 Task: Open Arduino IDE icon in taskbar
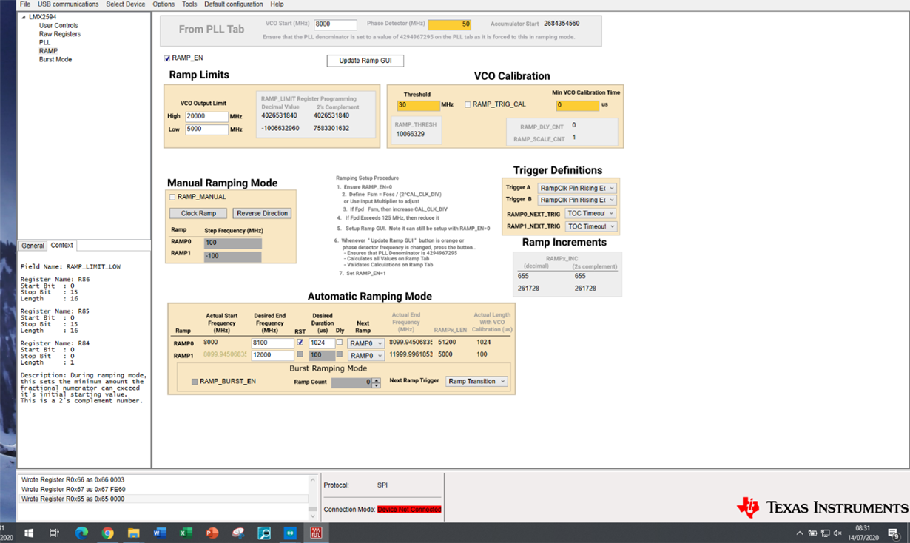click(x=290, y=533)
